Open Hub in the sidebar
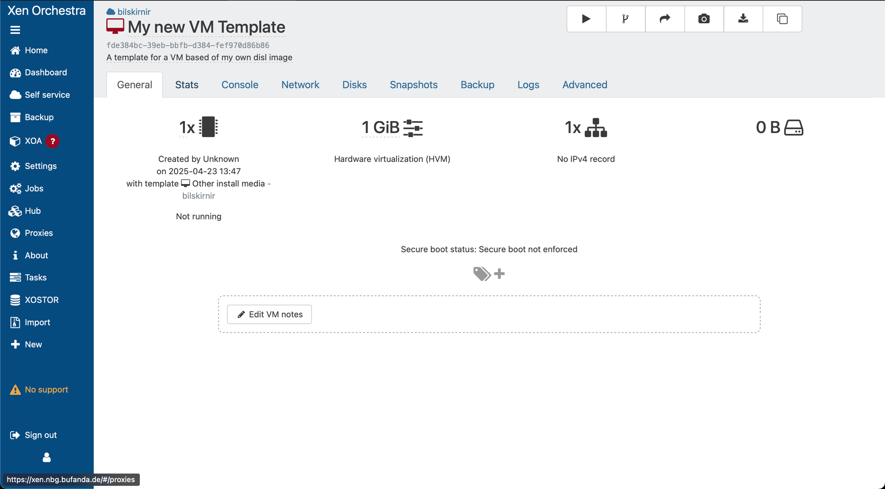The image size is (885, 489). [47, 211]
